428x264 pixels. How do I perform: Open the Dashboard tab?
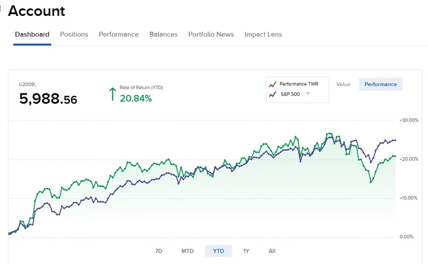[x=32, y=34]
